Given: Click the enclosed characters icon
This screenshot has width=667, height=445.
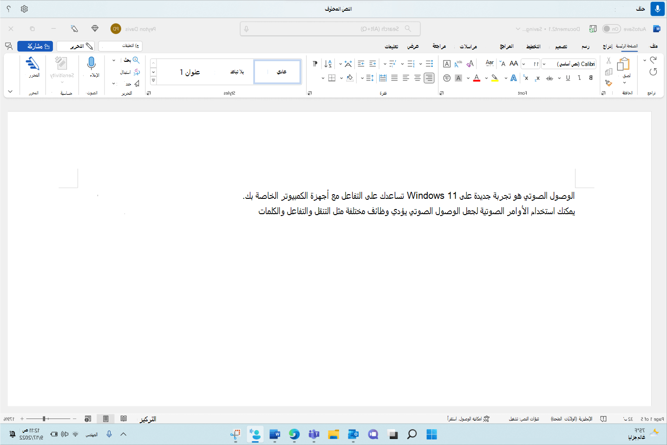Looking at the screenshot, I should (447, 78).
